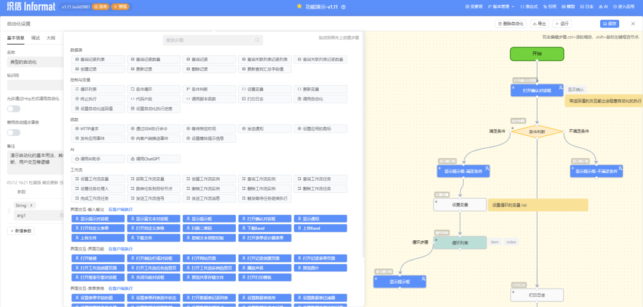The height and width of the screenshot is (307, 643).
Task: Toggle 允许通过Http方式调用自动化 switch
Action: [13, 109]
